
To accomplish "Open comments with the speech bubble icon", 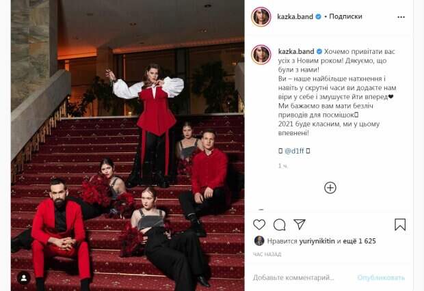I will (x=279, y=225).
